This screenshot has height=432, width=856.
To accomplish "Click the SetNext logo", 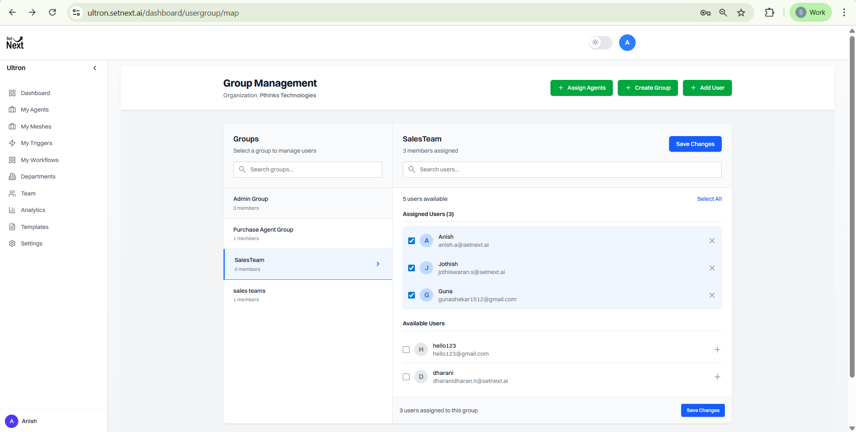I will pos(15,43).
